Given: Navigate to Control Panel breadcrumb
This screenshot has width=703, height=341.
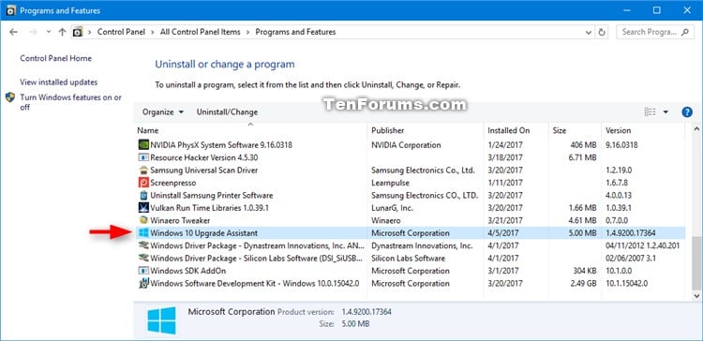Looking at the screenshot, I should [121, 32].
